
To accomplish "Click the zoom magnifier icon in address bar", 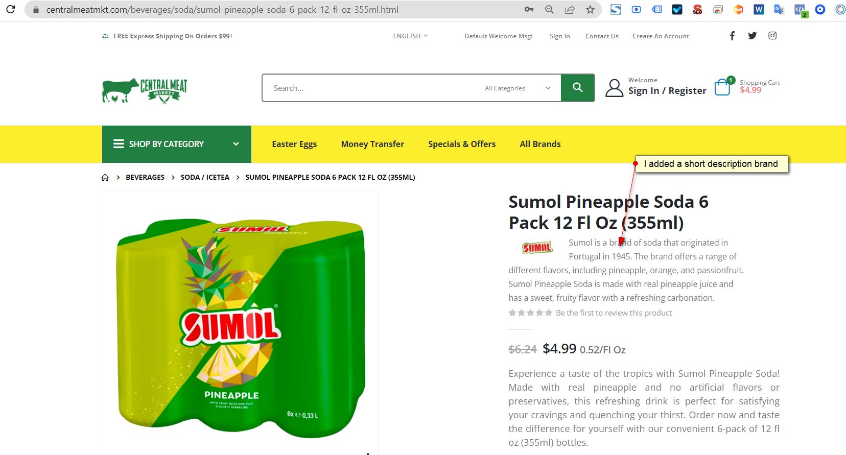I will [x=549, y=10].
